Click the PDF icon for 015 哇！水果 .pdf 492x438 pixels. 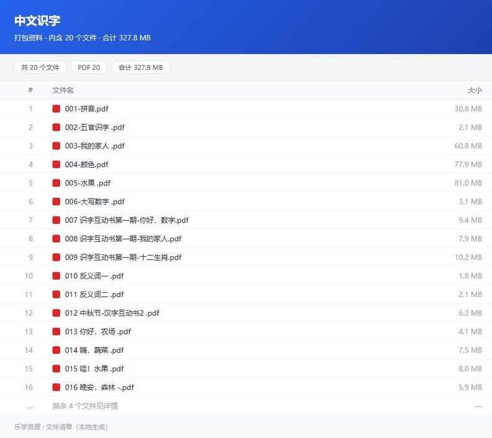[x=56, y=369]
